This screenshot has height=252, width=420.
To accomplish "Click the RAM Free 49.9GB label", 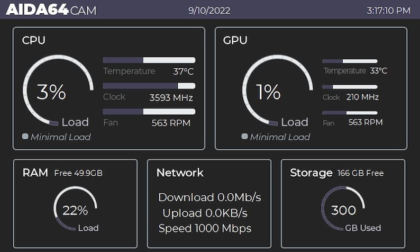I will coord(78,173).
